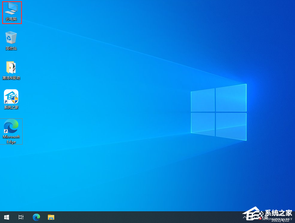The width and height of the screenshot is (295, 223).
Task: Click the Windows logo on the wallpaper
Action: (219, 112)
